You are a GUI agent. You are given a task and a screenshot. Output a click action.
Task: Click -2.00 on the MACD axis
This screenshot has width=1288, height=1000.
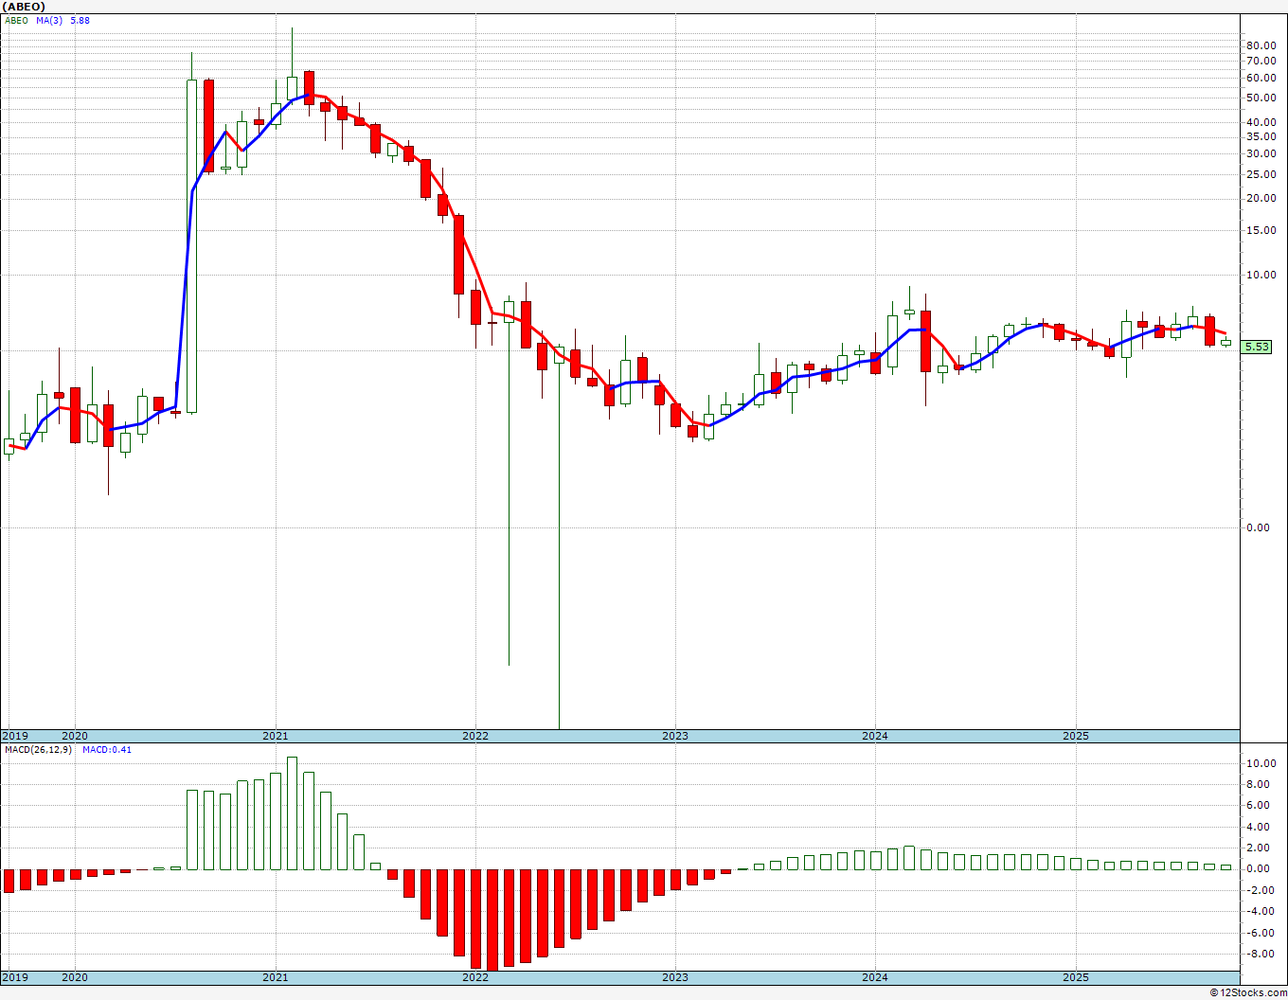1259,890
